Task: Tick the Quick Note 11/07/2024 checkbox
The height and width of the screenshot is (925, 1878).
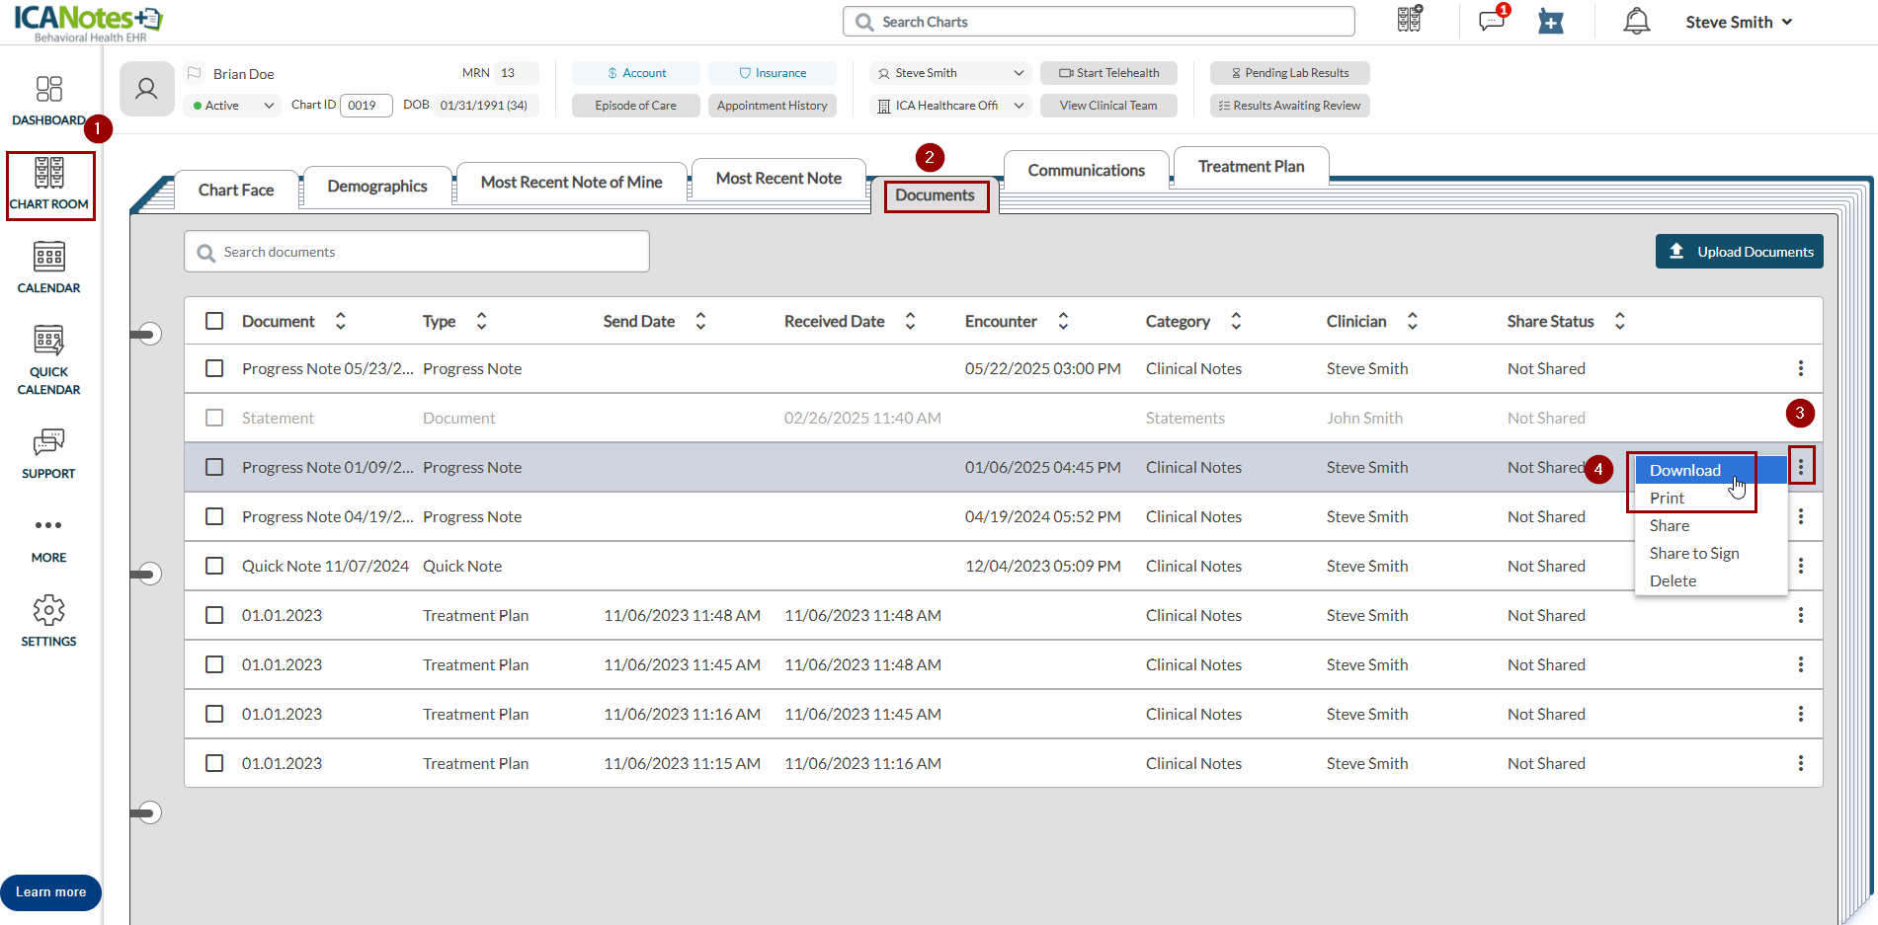Action: pyautogui.click(x=214, y=566)
